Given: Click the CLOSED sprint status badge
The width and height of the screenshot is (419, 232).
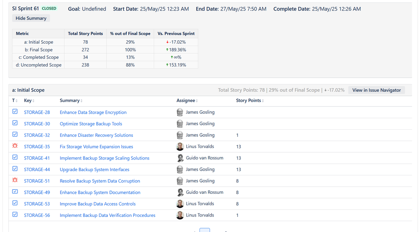Looking at the screenshot, I should click(49, 8).
